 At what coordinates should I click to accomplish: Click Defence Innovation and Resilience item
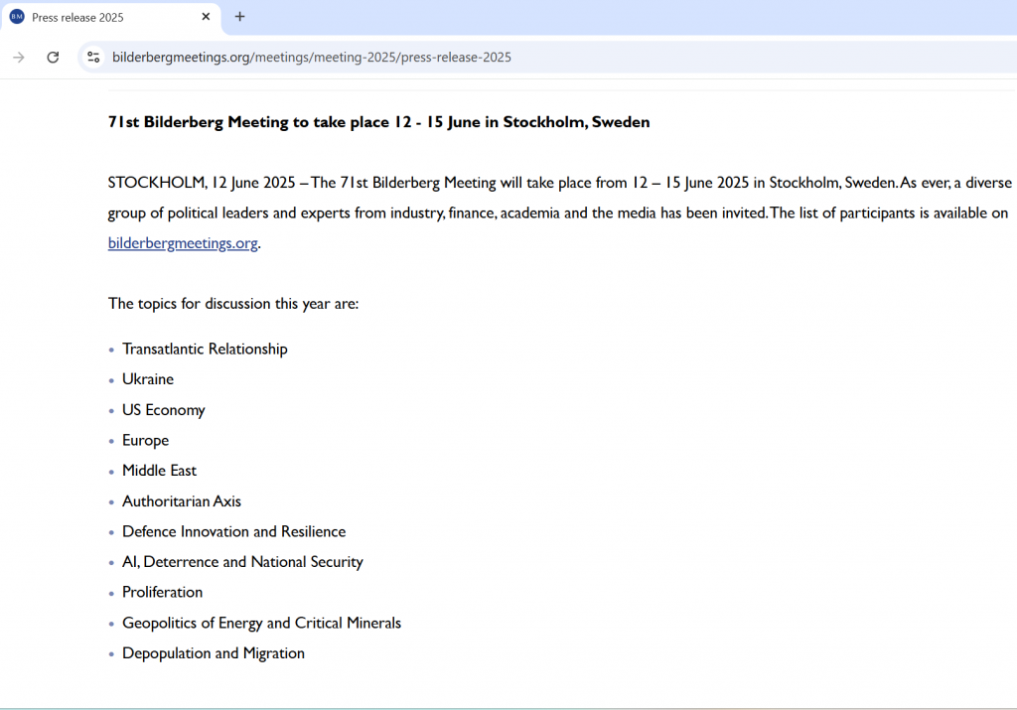234,531
